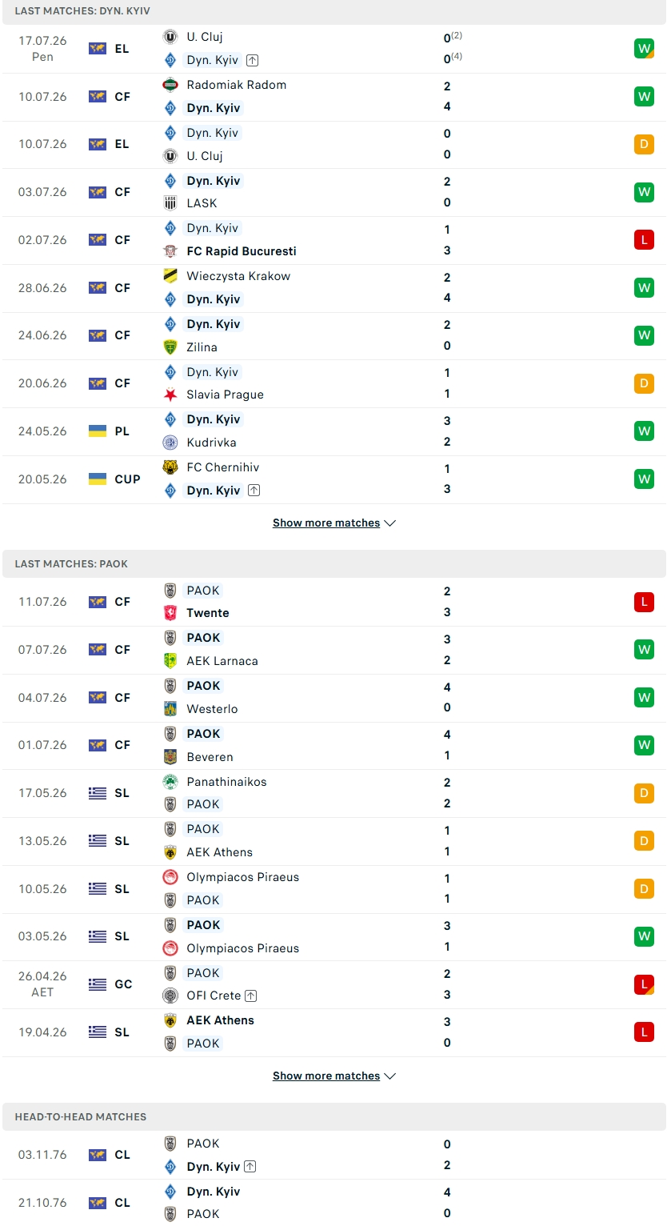Click the U. Cluj crest on 17.07.26 match
This screenshot has height=1226, width=667.
click(170, 37)
